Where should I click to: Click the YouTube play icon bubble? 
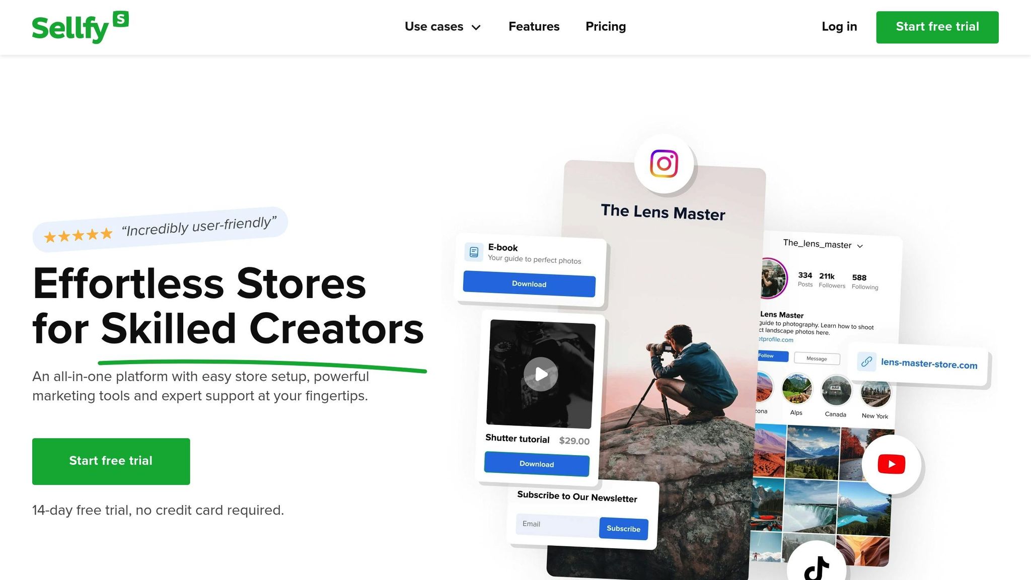point(891,464)
